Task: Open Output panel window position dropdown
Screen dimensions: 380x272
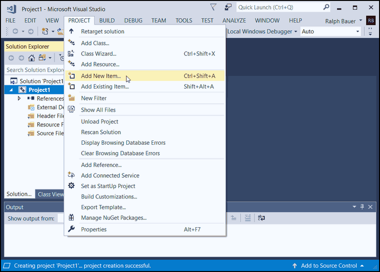Action: click(x=354, y=207)
